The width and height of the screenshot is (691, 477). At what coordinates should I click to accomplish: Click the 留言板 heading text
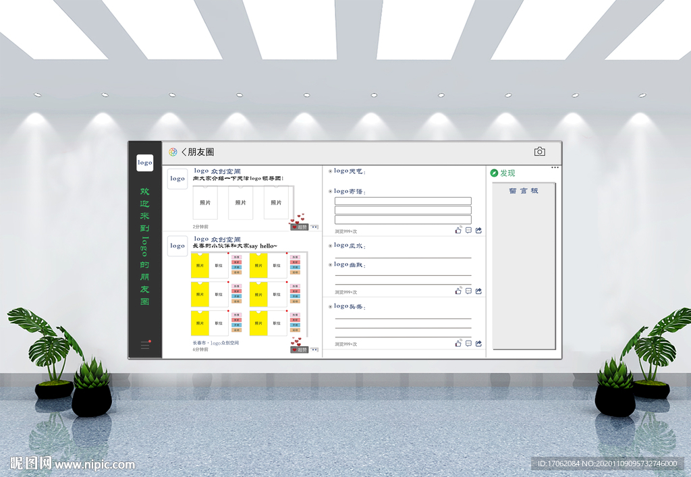click(x=524, y=191)
